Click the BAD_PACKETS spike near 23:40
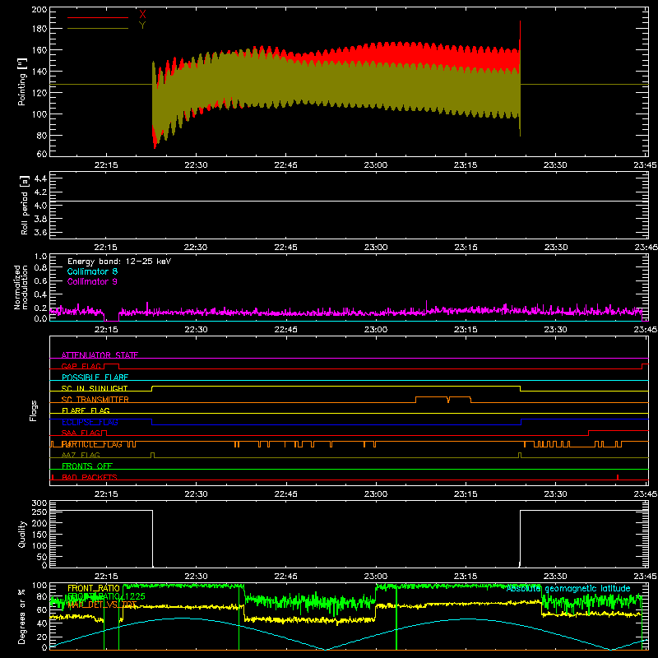This screenshot has width=658, height=658. coord(618,477)
